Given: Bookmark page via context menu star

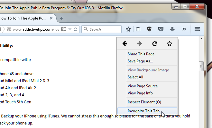Looking at the screenshot, I should point(169,44).
